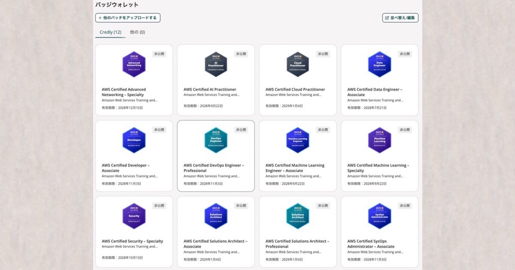
Task: Click the AI Practitioner badge icon
Action: click(216, 64)
